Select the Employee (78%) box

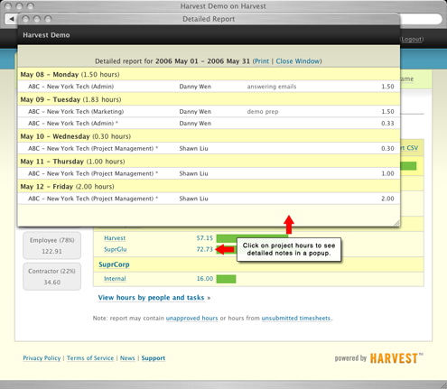52,245
